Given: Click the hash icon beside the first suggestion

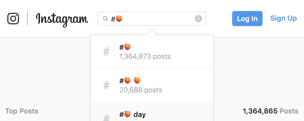Looking at the screenshot, I should (x=106, y=52).
